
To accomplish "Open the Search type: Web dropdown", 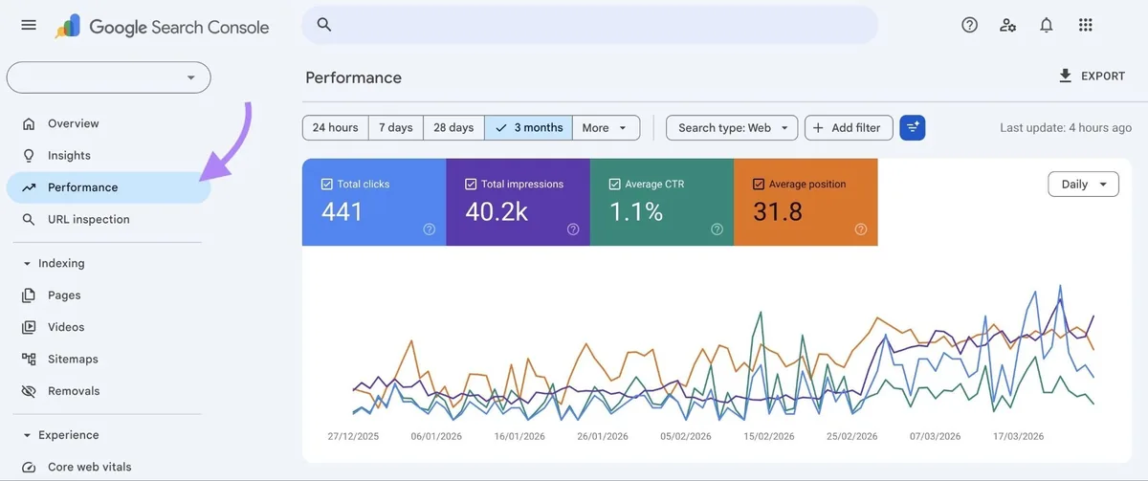I will 732,127.
